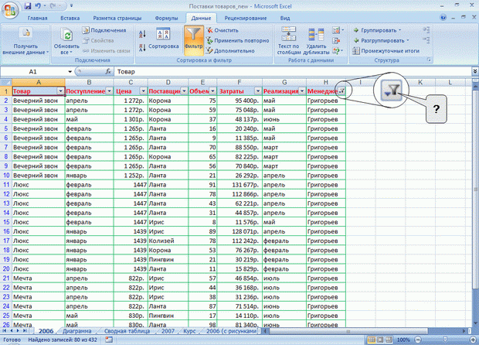Switch to the Вид ribbon tab
Screen dimensions: 479x345
pos(285,18)
